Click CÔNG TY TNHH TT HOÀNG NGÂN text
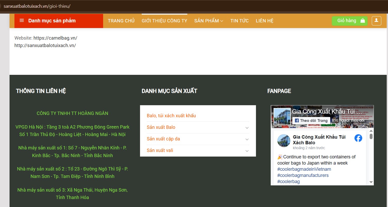The width and height of the screenshot is (388, 207). [72, 113]
